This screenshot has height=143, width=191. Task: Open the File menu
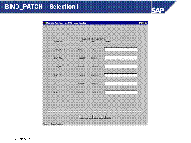coord(45,26)
